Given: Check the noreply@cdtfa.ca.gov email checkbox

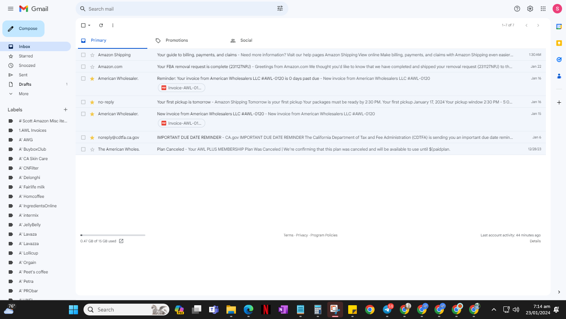Looking at the screenshot, I should point(83,137).
